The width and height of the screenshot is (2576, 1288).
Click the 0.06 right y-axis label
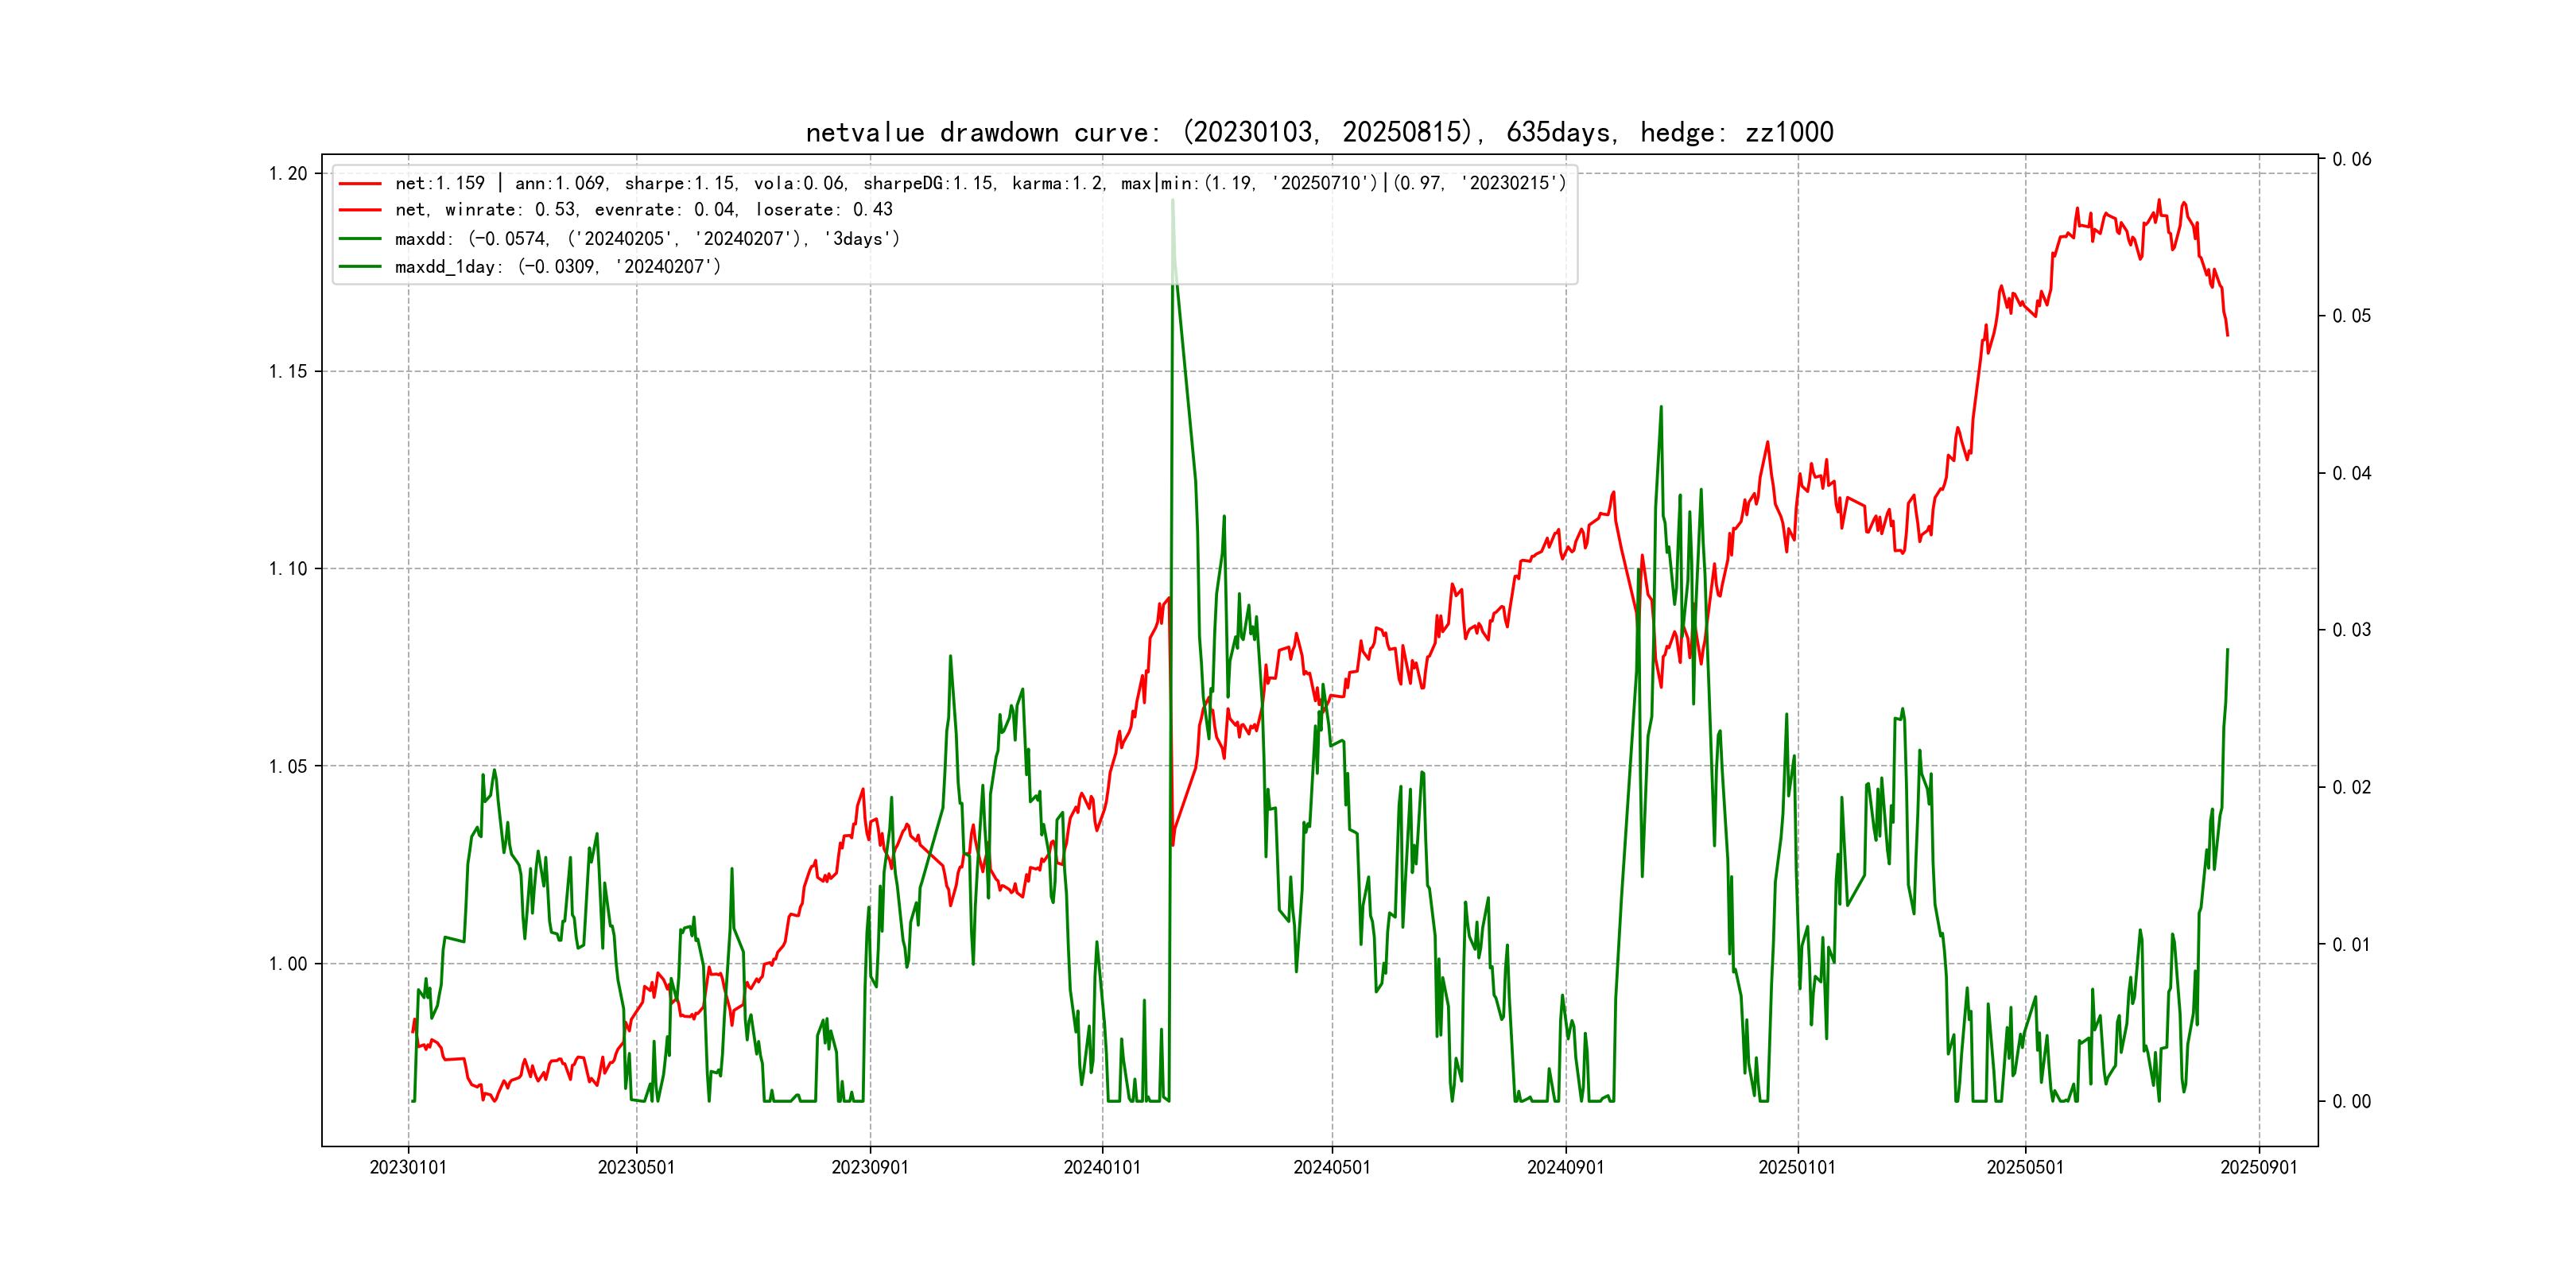coord(2351,160)
